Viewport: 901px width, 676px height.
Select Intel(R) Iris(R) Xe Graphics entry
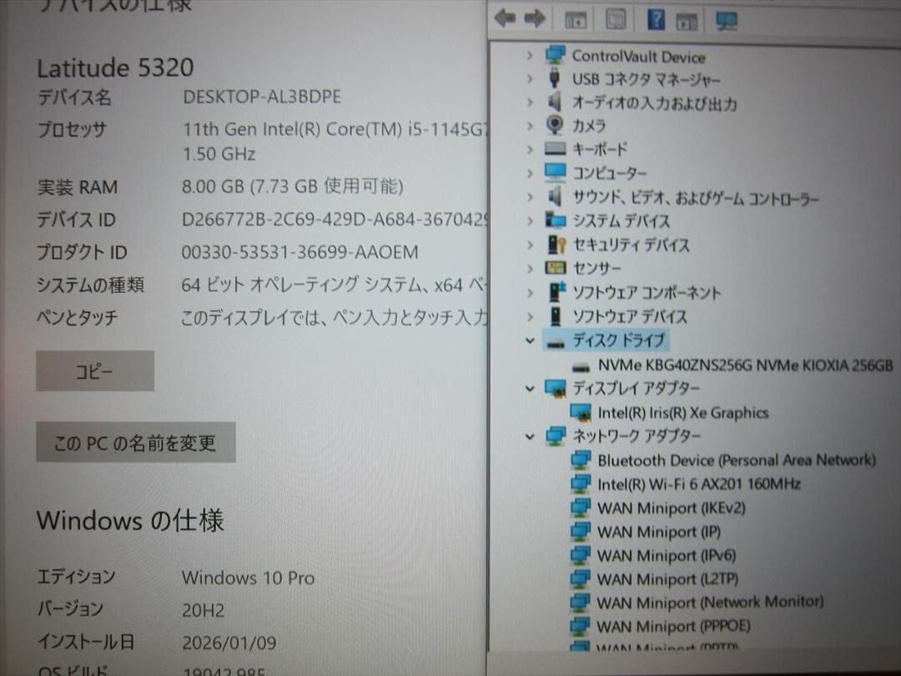(682, 413)
